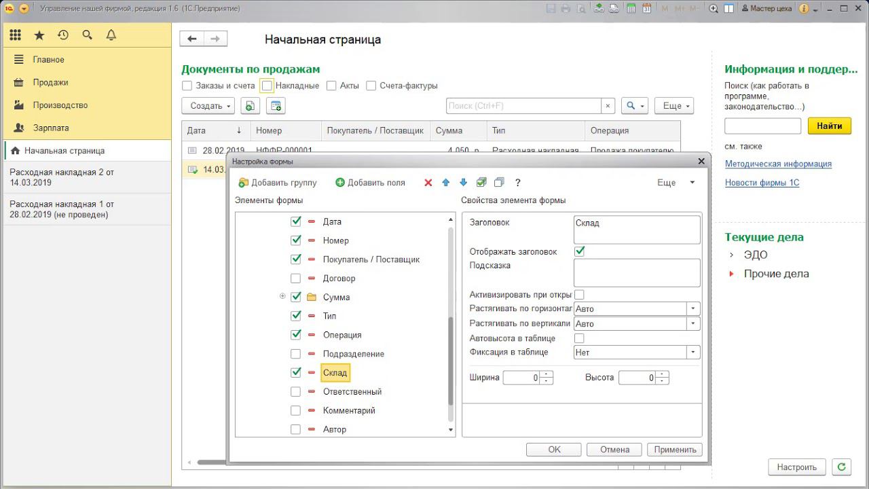Uncheck the Склад field checkbox
Viewport: 869px width, 489px height.
[x=295, y=373]
